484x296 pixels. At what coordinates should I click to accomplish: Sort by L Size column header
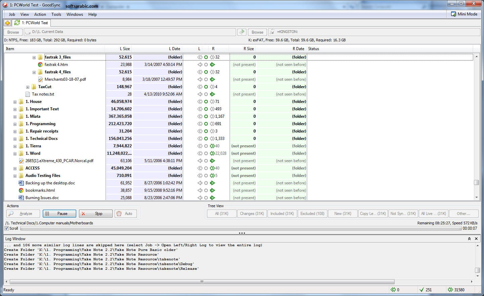(125, 49)
